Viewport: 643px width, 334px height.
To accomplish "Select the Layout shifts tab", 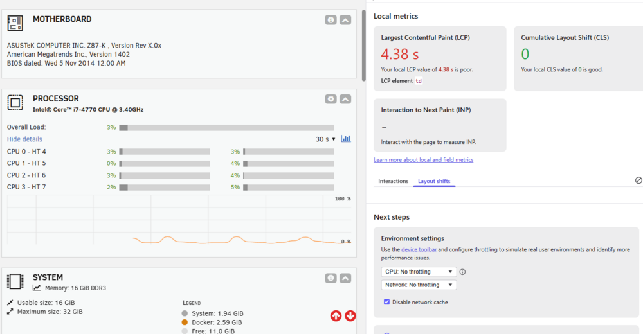I will click(x=434, y=181).
